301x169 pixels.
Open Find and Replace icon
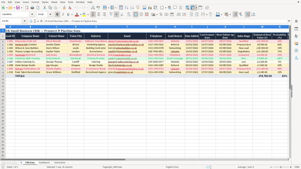[x=93, y=8]
